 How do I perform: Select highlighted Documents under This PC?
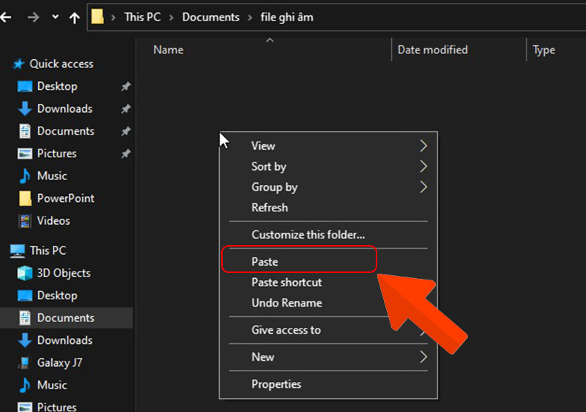[66, 318]
